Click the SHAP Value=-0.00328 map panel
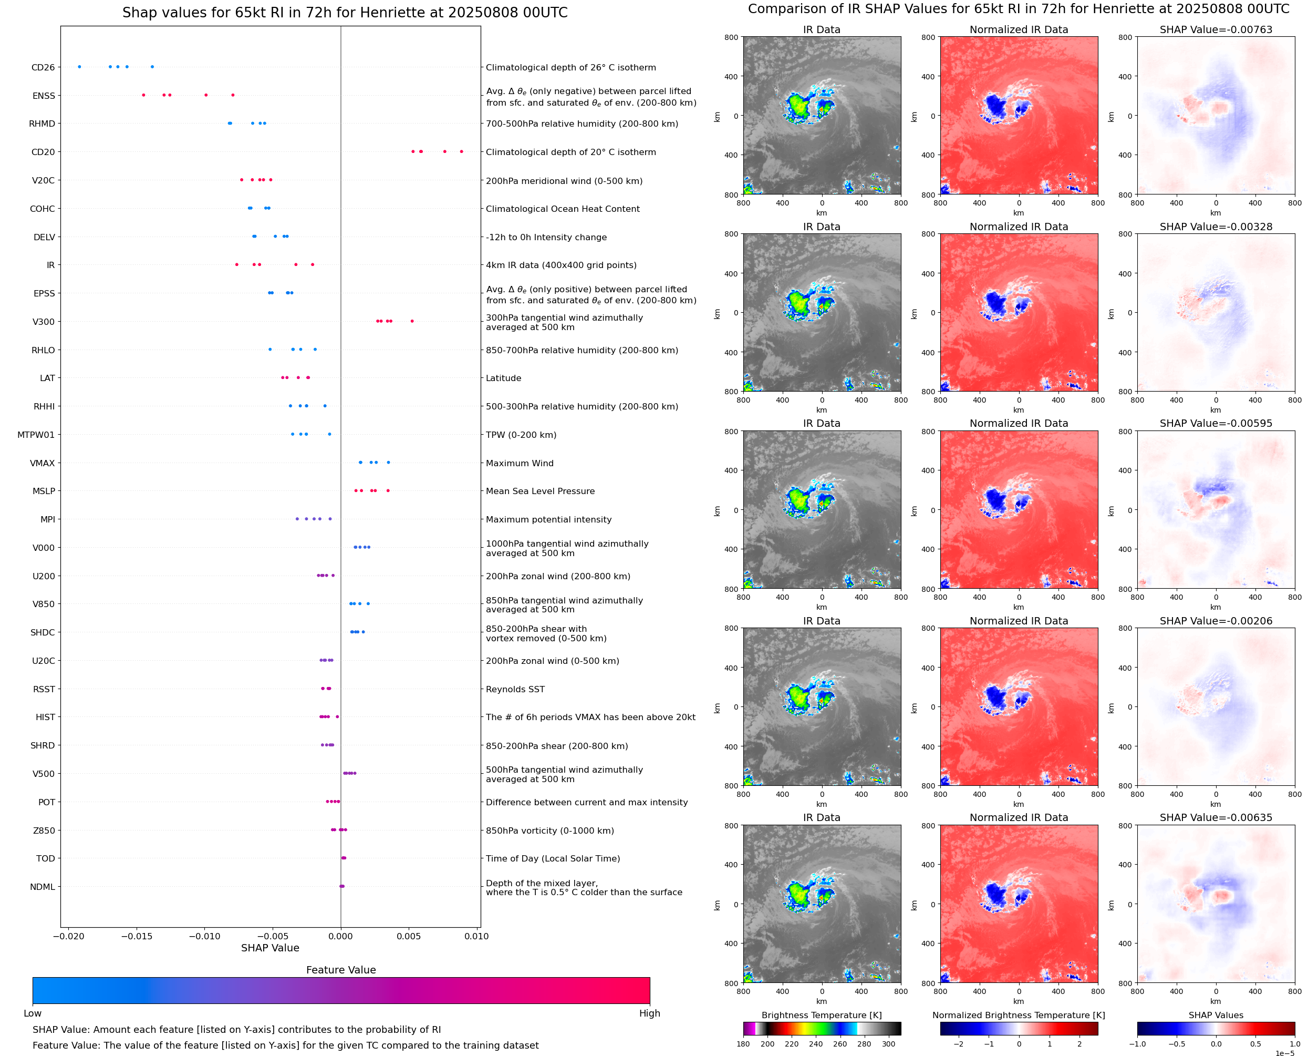Screen dimensions: 1308x1056 (1216, 313)
